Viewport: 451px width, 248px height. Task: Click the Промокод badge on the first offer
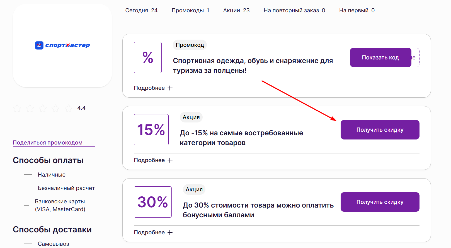tap(190, 45)
